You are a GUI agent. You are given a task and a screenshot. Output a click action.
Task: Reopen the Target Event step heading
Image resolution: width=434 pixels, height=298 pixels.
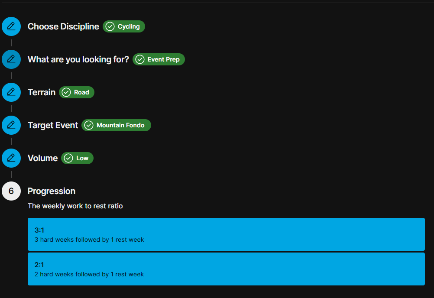click(53, 125)
